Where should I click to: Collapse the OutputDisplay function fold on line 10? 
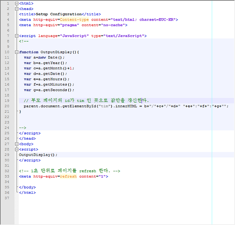pyautogui.click(x=17, y=52)
